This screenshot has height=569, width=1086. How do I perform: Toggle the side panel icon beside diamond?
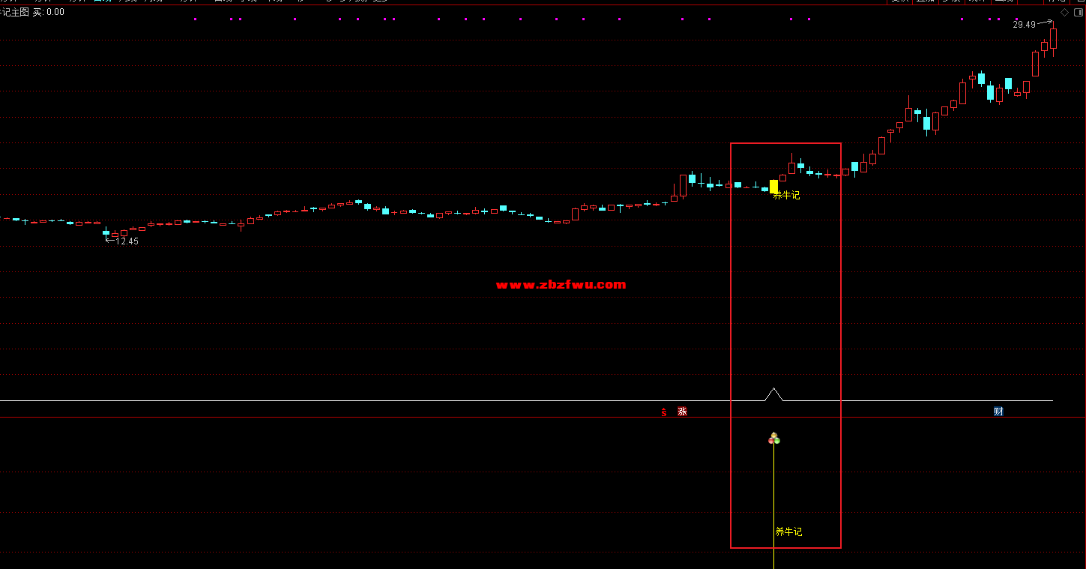(x=1079, y=13)
